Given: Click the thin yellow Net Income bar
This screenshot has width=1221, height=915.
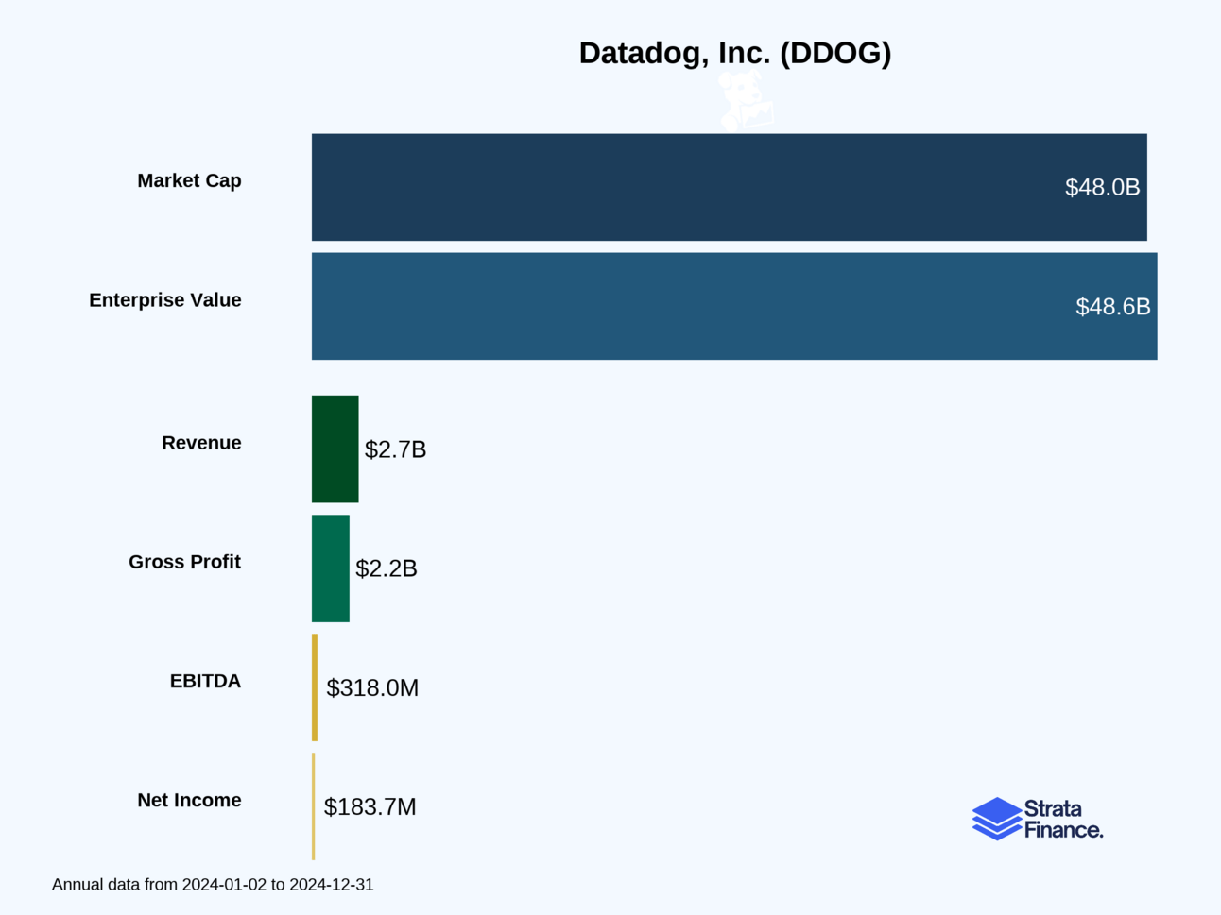Looking at the screenshot, I should click(x=314, y=806).
